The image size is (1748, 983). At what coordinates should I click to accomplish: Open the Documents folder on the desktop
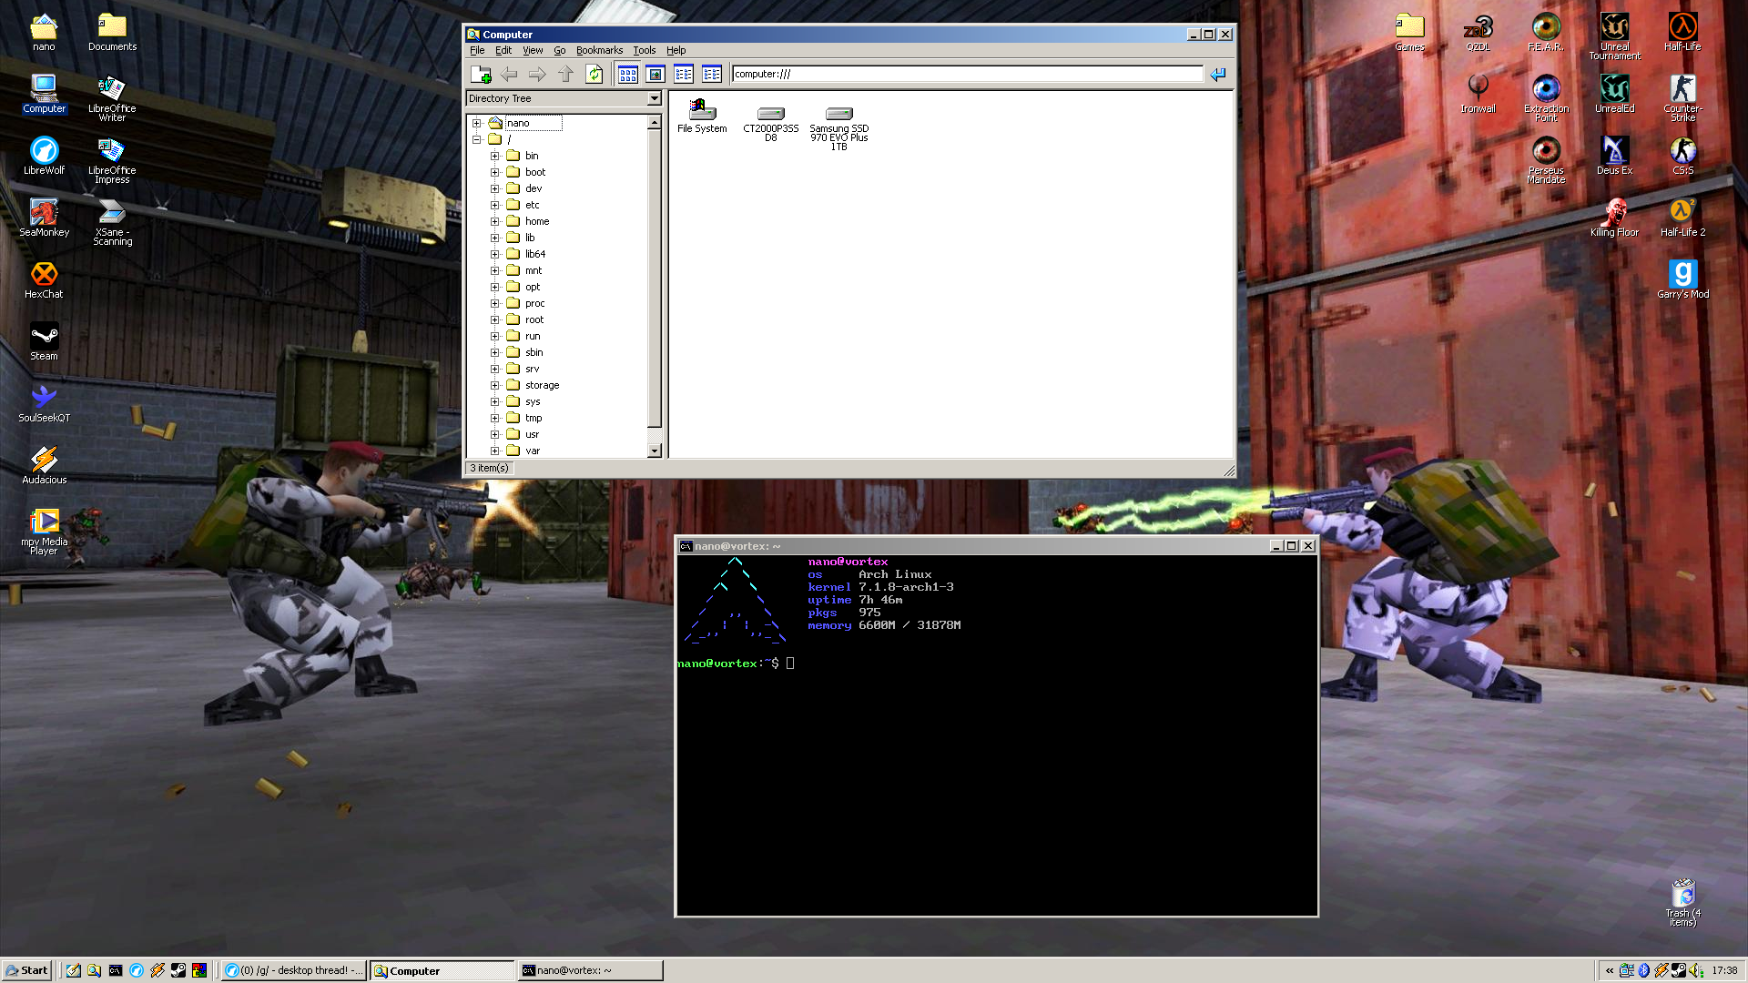112,33
